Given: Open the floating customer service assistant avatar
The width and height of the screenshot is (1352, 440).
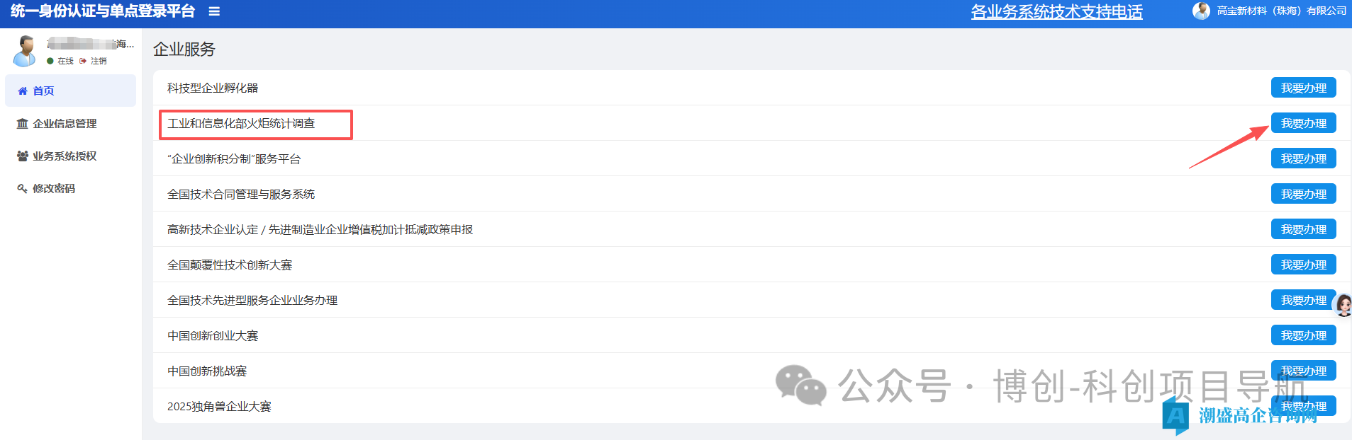Looking at the screenshot, I should point(1343,305).
